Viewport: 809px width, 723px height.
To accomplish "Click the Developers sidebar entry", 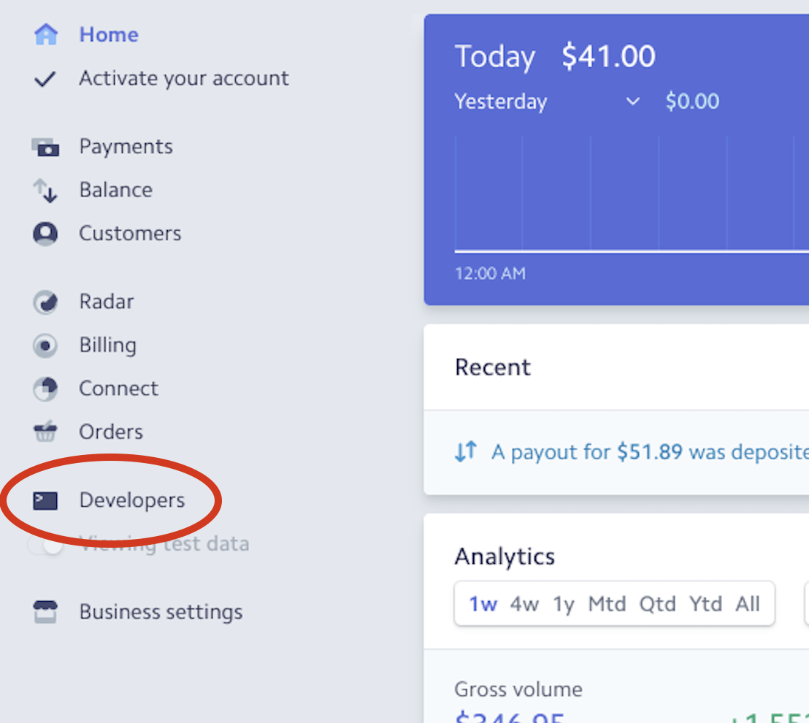I will point(131,500).
